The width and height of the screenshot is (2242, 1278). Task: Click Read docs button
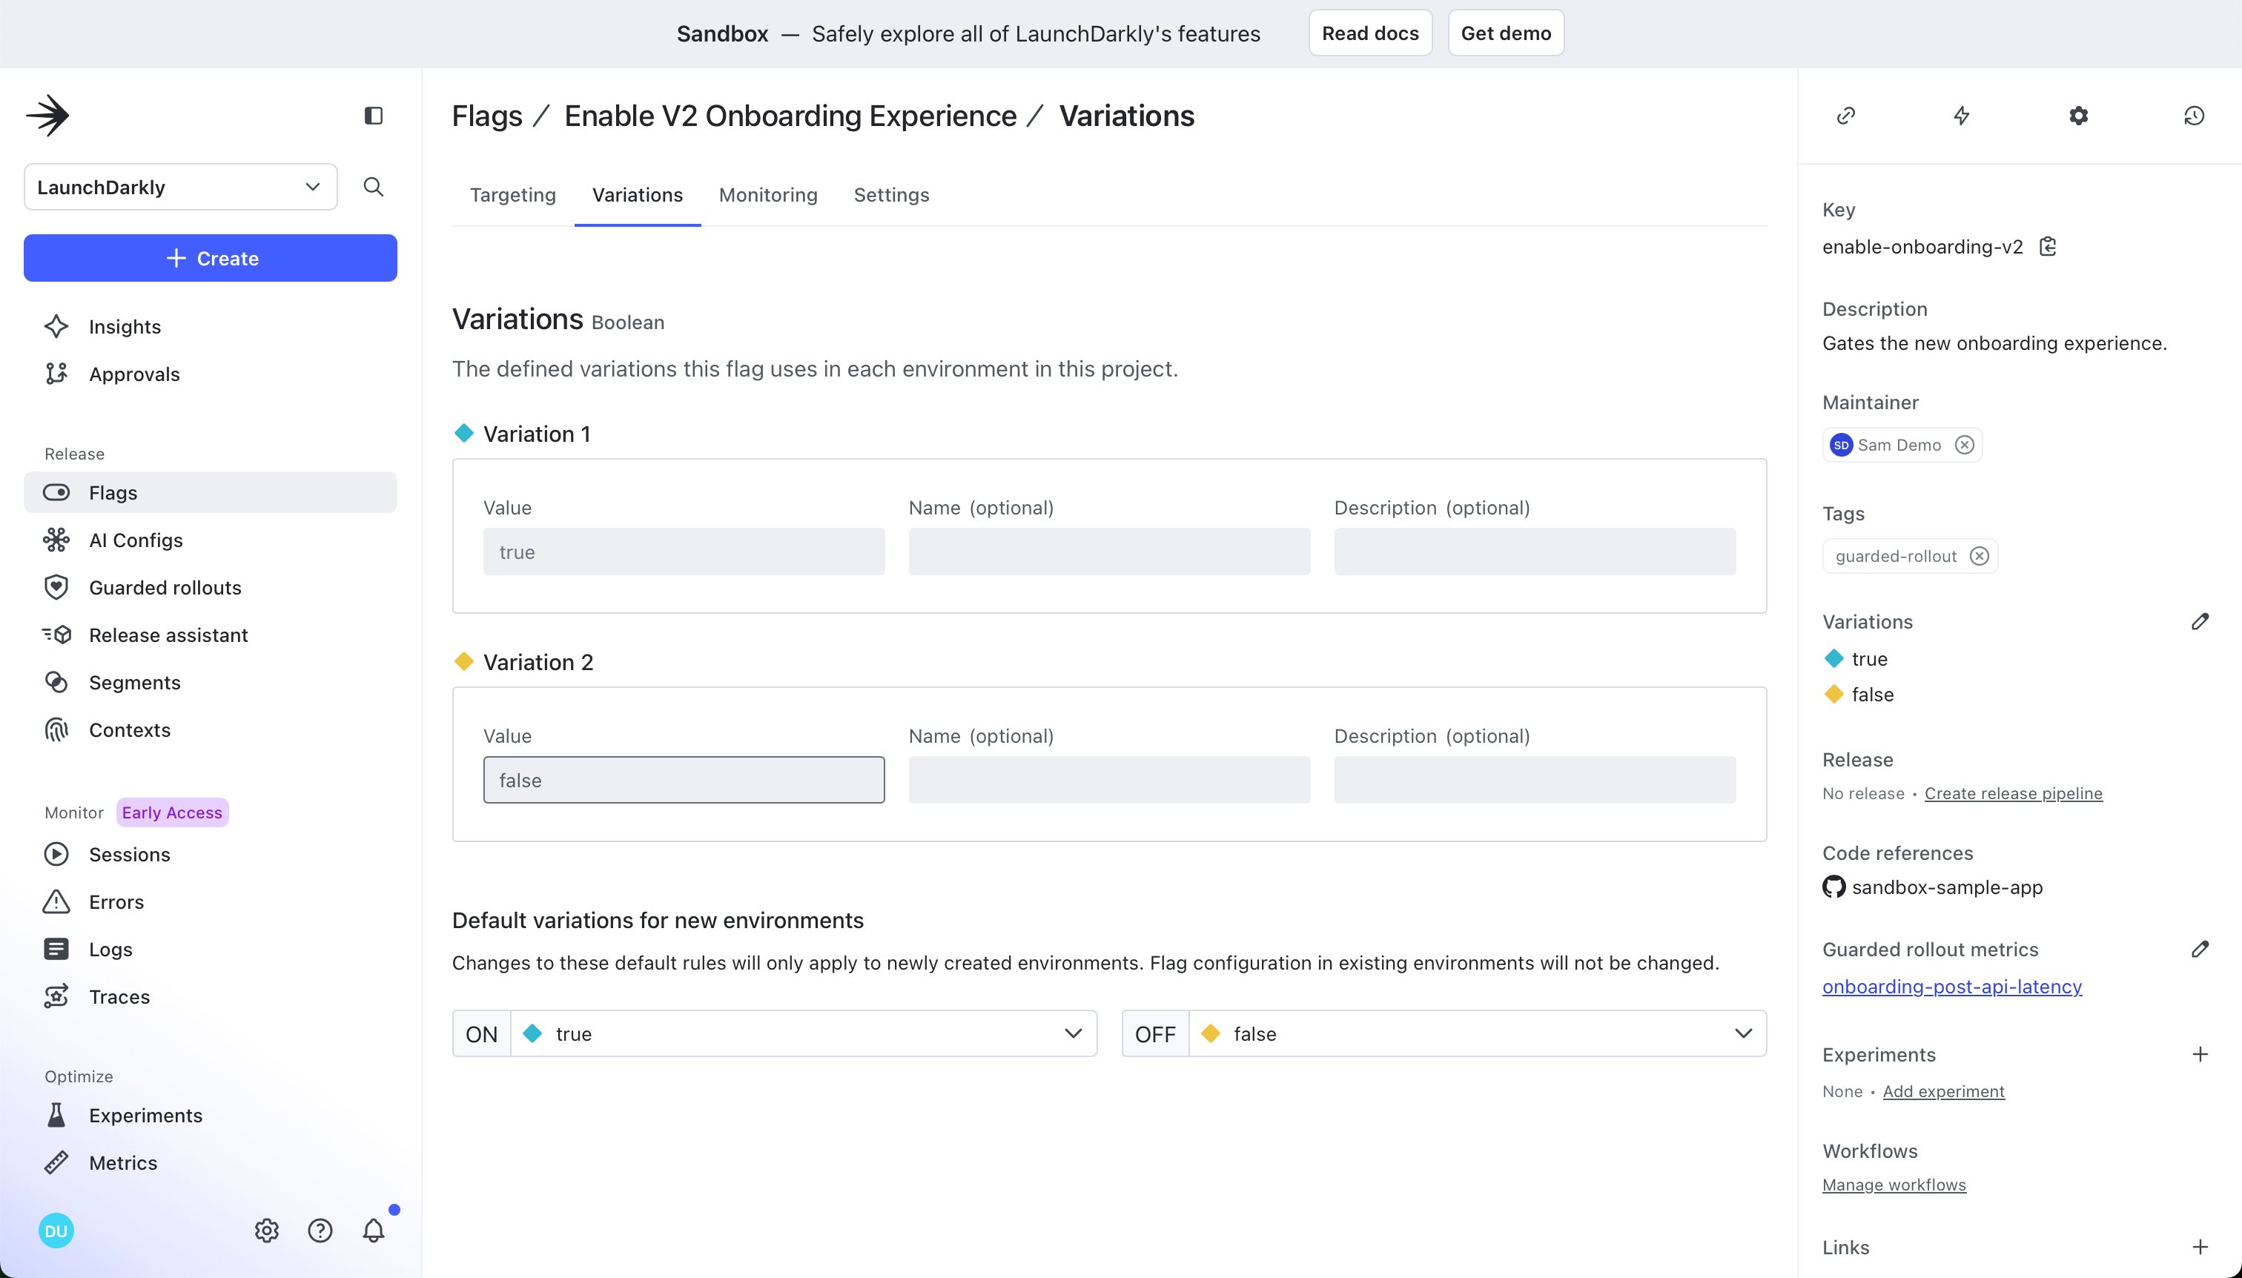[1370, 33]
